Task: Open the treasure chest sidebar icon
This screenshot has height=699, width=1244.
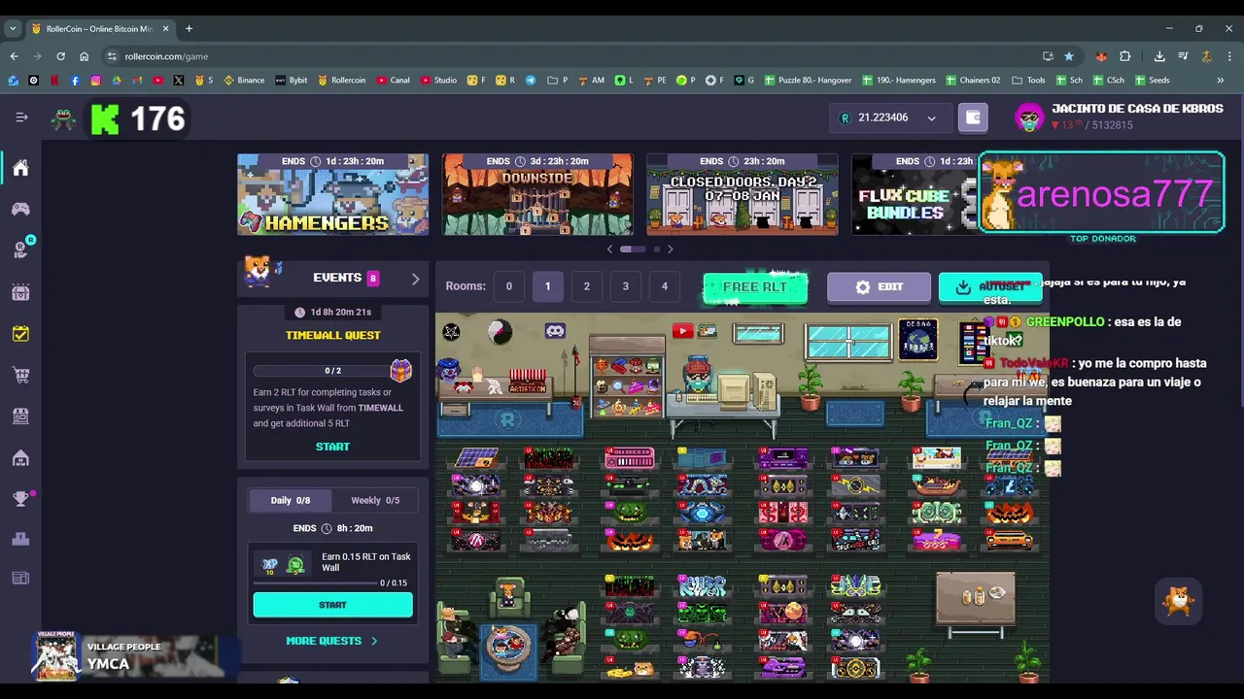Action: point(20,292)
